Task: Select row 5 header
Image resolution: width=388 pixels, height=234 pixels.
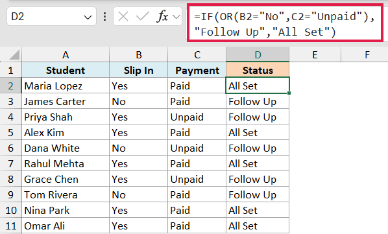Action: [x=10, y=132]
